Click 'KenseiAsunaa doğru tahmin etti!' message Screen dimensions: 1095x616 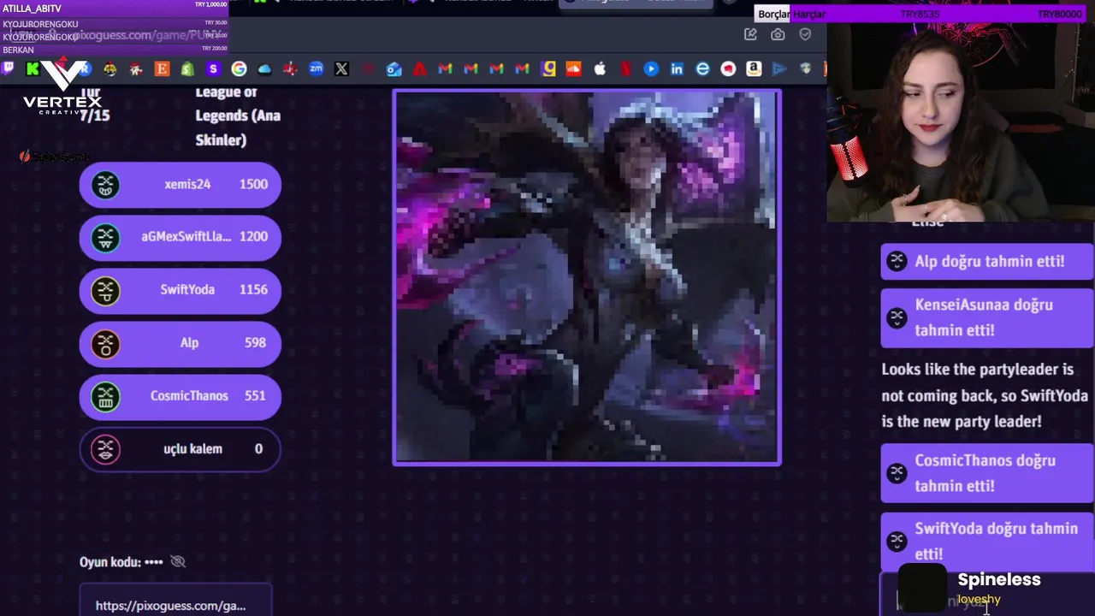click(987, 317)
